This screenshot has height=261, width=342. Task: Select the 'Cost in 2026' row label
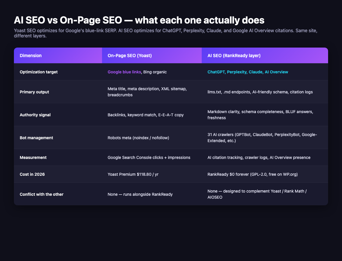[x=32, y=174]
